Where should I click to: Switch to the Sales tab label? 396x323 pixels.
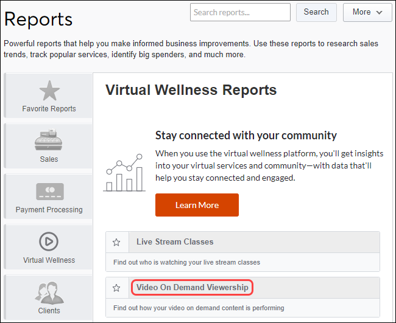(x=49, y=159)
